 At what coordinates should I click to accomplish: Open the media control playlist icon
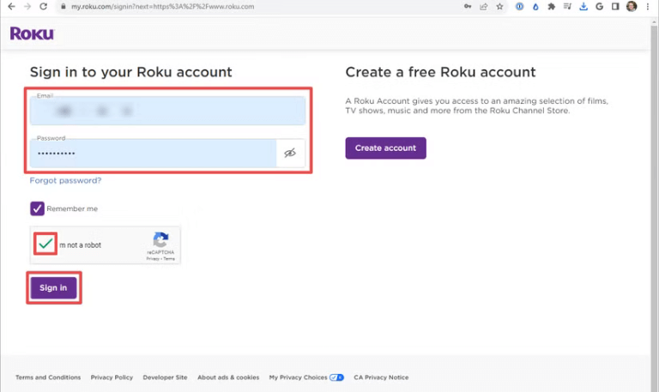click(567, 7)
